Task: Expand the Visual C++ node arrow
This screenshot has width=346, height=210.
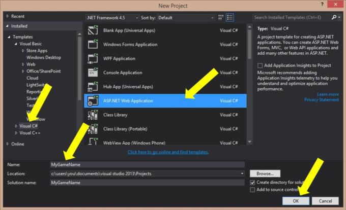Action: pos(16,133)
